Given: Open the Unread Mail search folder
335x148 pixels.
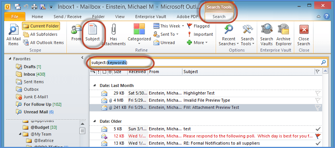Looking at the screenshot, I should (35, 112).
